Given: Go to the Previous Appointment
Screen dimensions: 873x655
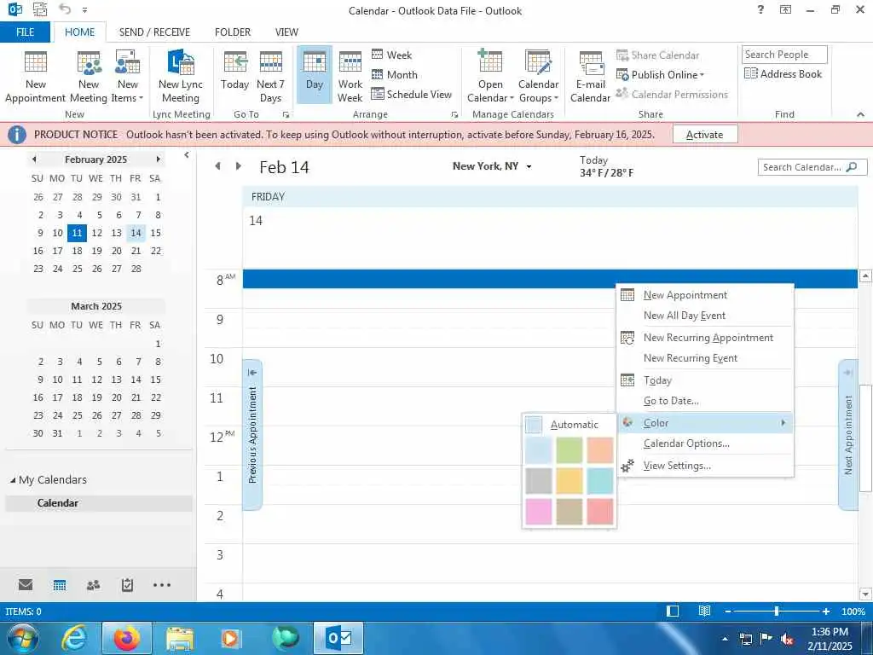Looking at the screenshot, I should click(x=252, y=434).
